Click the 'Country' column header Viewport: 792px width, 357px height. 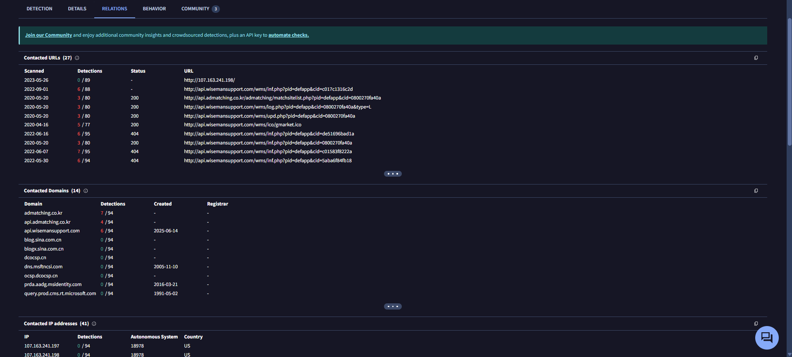(x=193, y=337)
